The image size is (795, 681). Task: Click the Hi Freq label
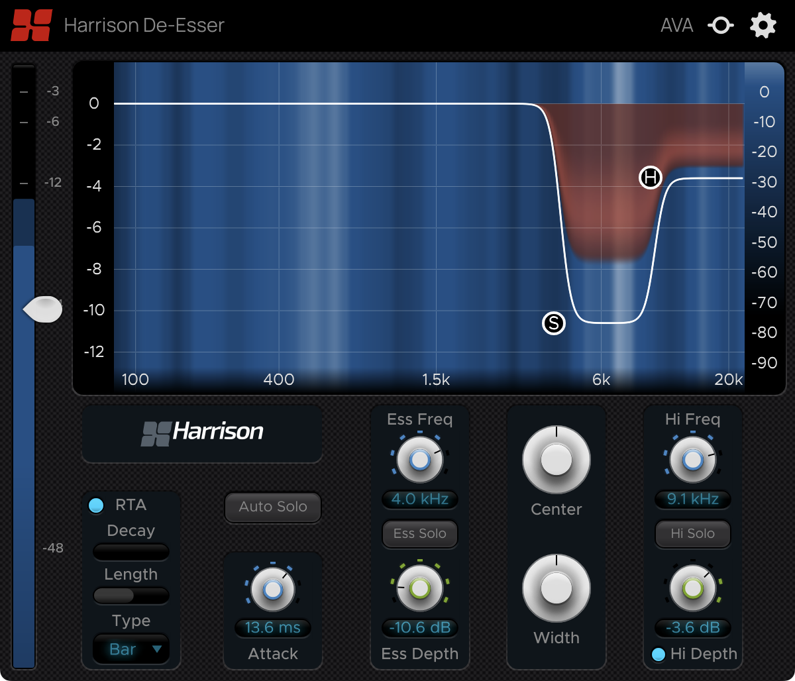[x=693, y=419]
